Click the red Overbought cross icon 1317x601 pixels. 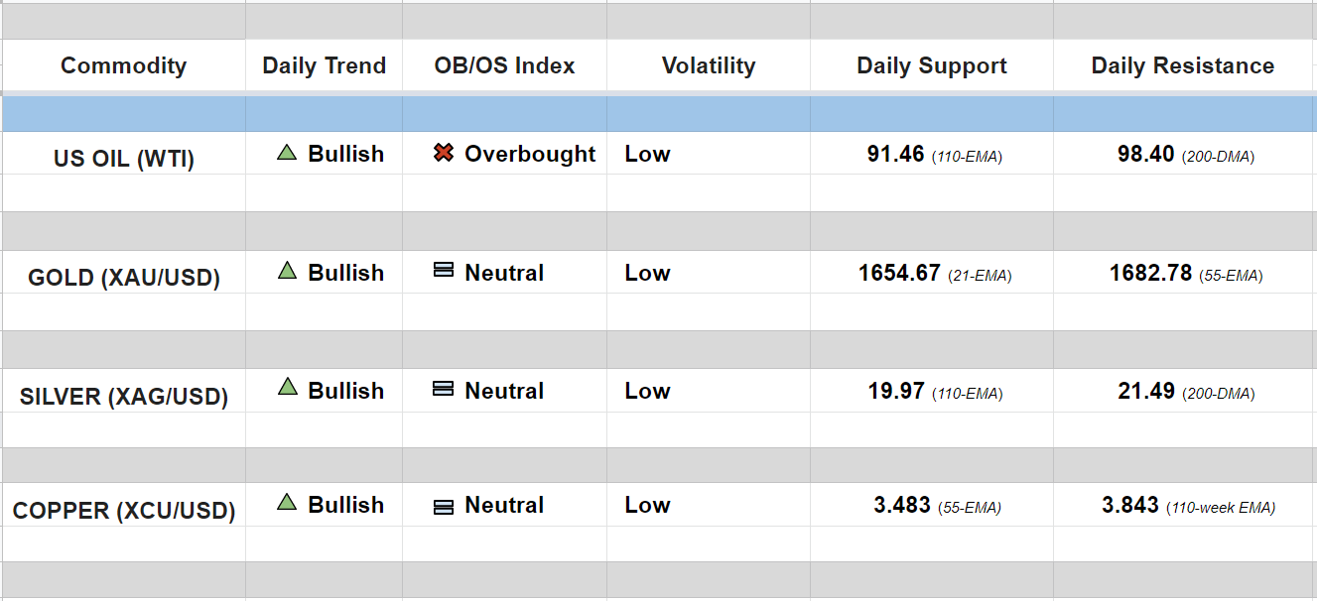444,153
